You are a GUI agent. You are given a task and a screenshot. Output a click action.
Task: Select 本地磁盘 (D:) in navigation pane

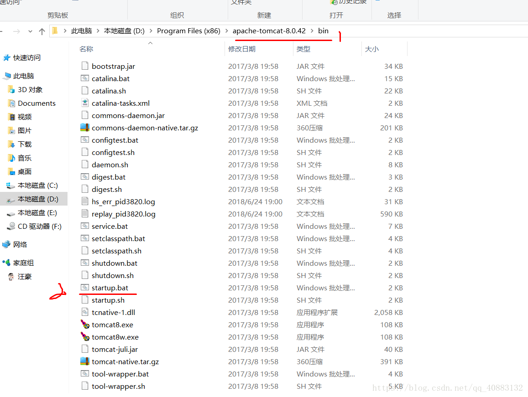38,199
